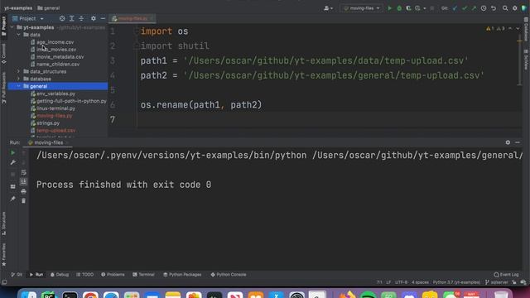This screenshot has height=298, width=530.
Task: Click the warnings indicator in the editor corner
Action: click(496, 29)
